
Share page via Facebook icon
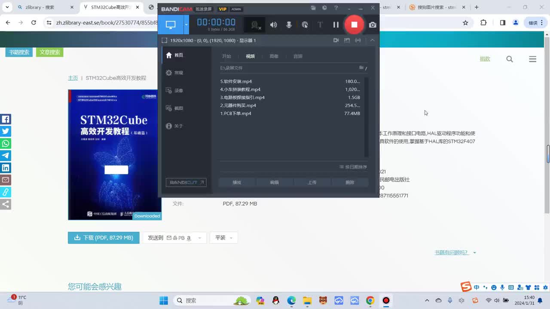(x=6, y=119)
